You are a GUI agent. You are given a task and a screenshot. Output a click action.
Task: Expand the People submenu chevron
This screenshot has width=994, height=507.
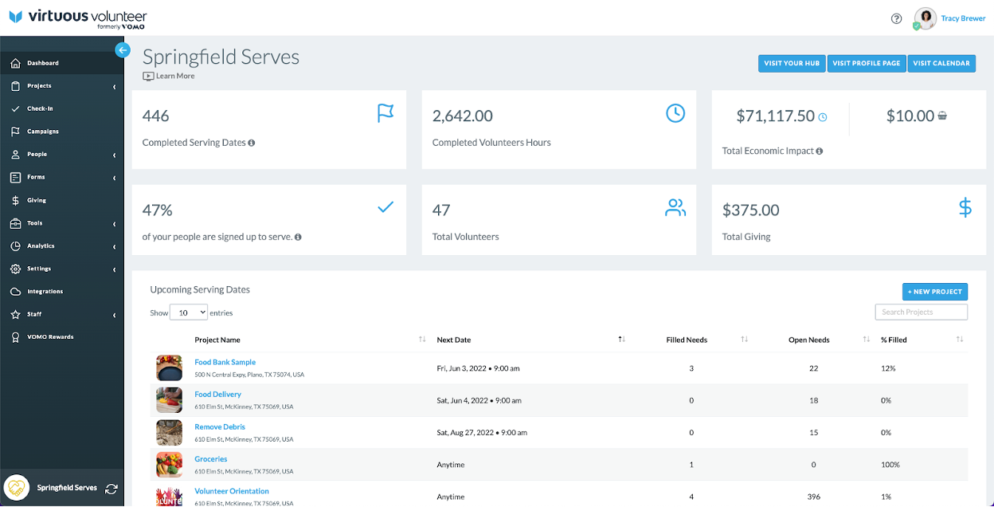pos(114,155)
